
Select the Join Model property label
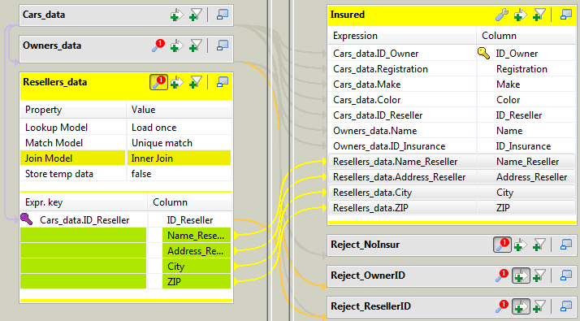pyautogui.click(x=73, y=158)
